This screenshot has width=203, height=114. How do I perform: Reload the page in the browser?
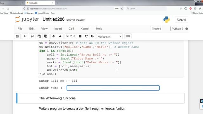(x=8, y=9)
